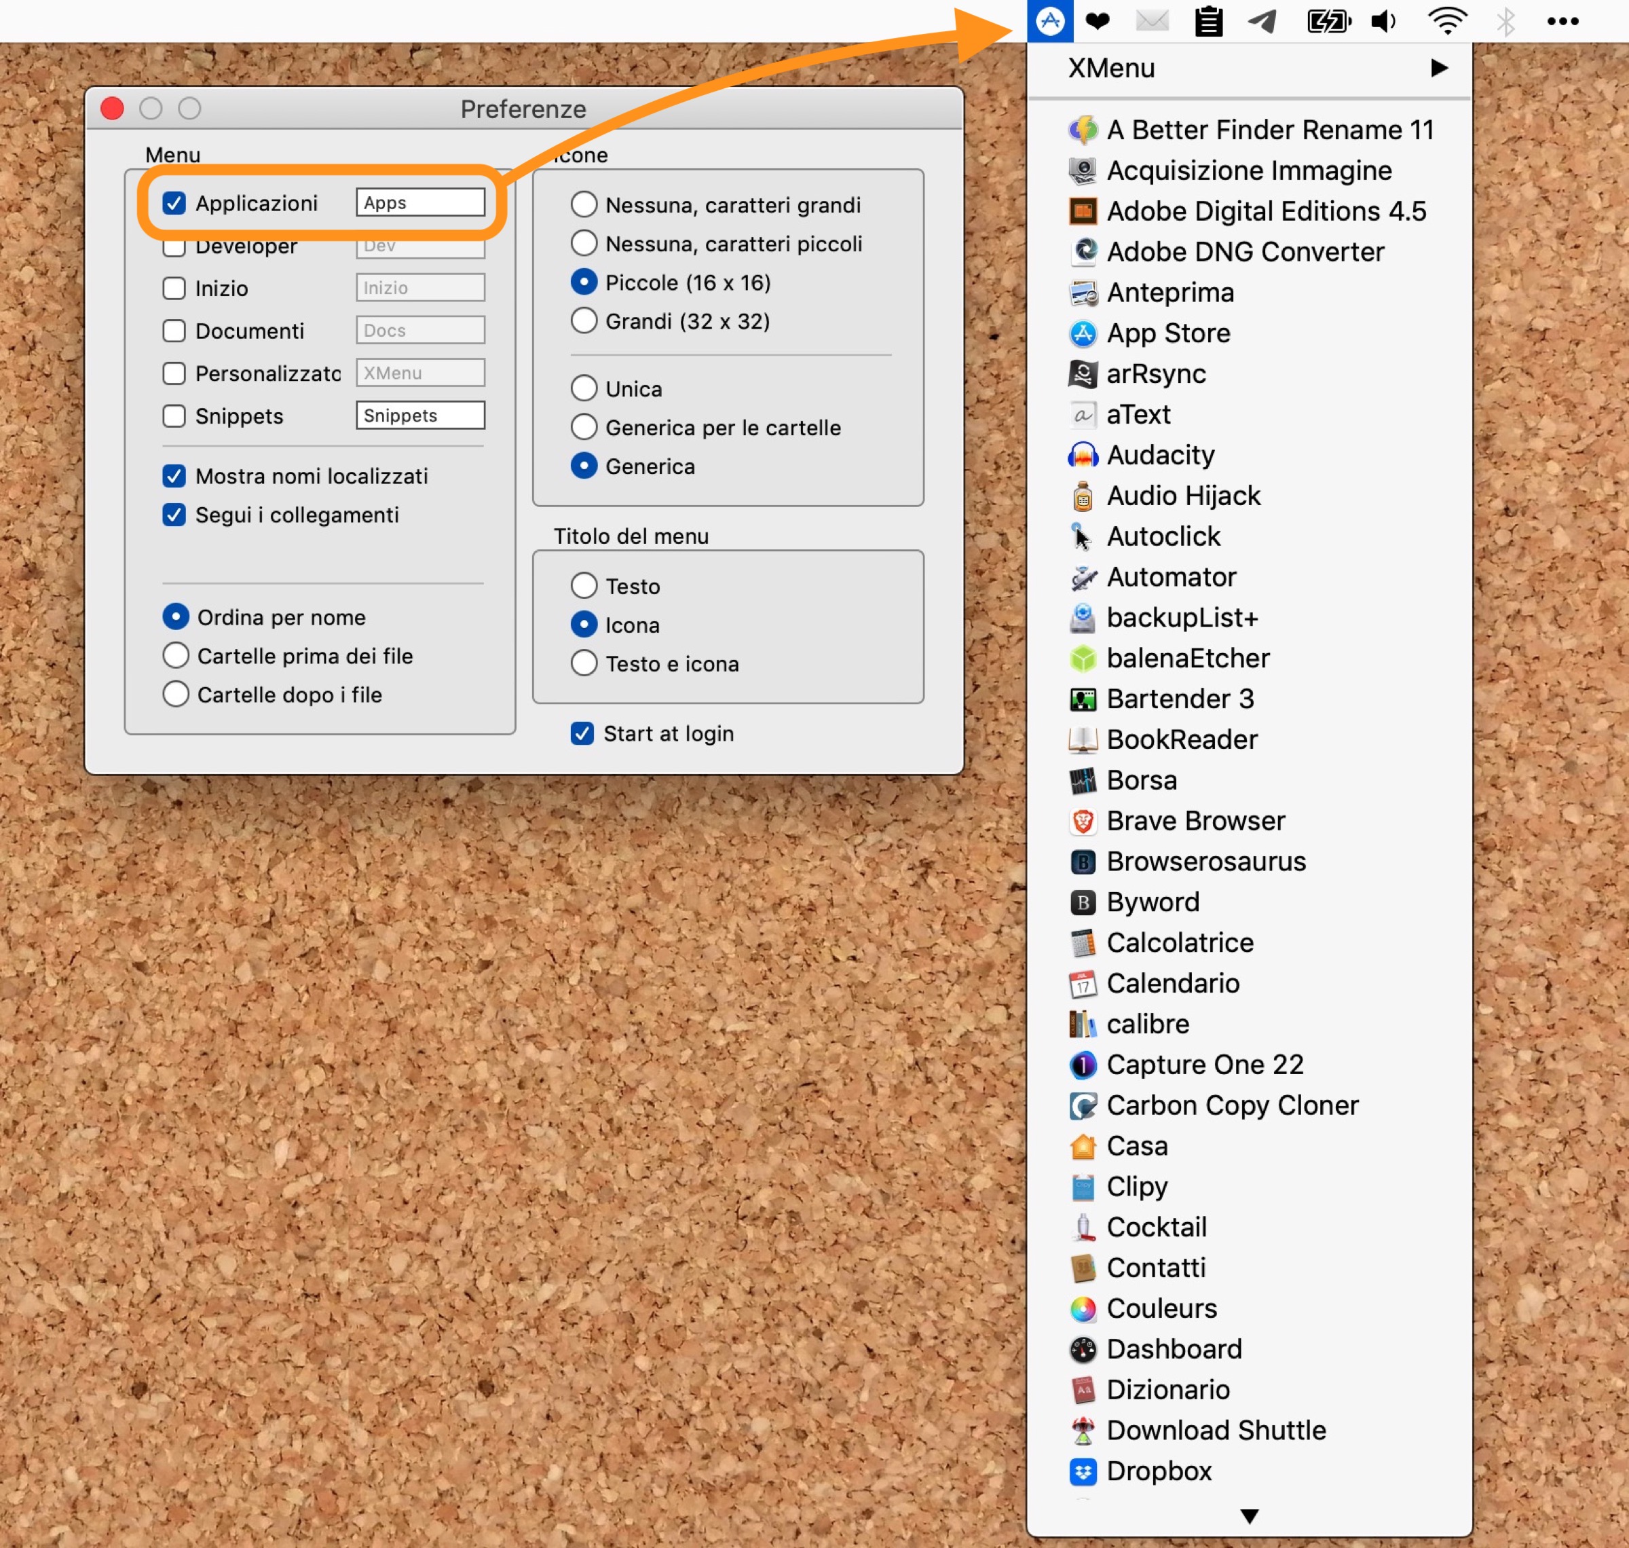Open the three-dots overflow menu bar icon
This screenshot has height=1548, width=1629.
[1562, 22]
